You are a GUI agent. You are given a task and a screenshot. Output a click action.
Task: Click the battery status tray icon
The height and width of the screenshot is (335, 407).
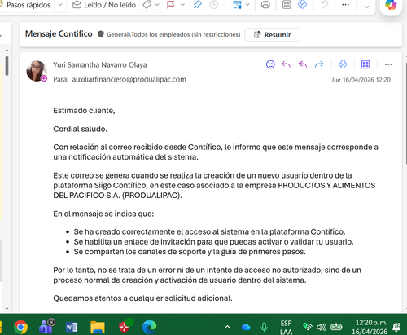point(336,327)
